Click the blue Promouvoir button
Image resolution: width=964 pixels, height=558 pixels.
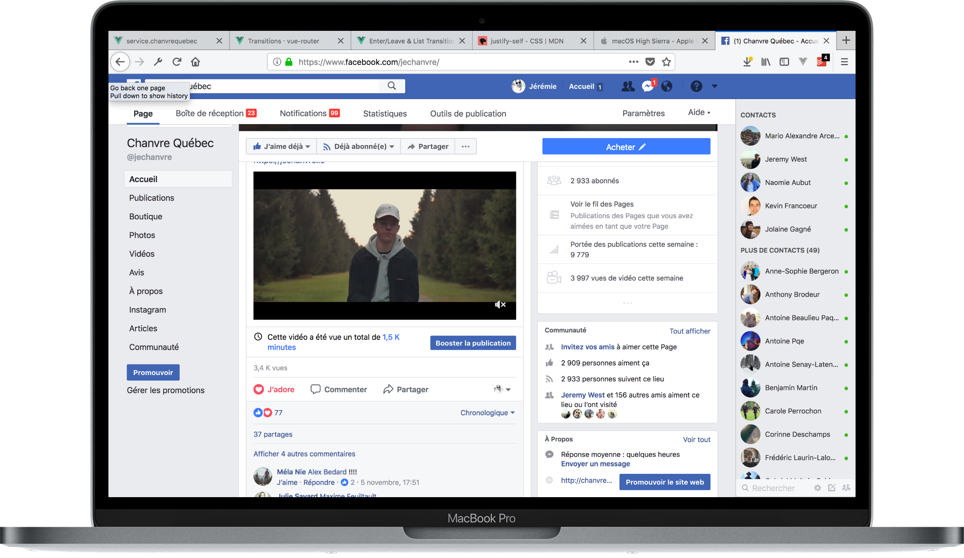(153, 373)
